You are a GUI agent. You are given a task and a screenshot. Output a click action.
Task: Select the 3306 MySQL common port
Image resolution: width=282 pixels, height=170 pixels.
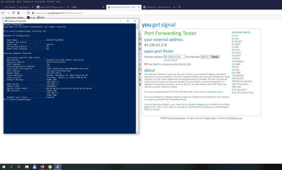click(238, 78)
